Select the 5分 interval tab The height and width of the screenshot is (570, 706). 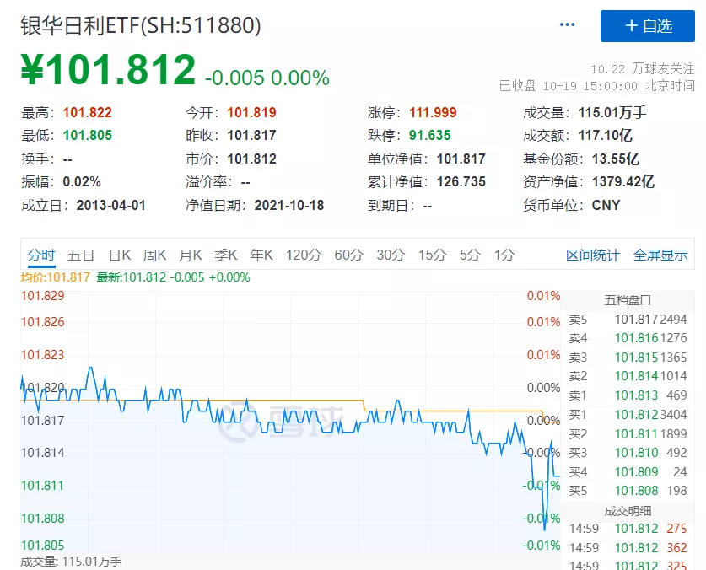[470, 255]
